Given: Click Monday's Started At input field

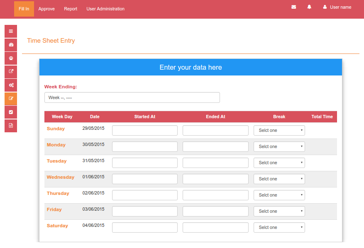Looking at the screenshot, I should tap(145, 146).
